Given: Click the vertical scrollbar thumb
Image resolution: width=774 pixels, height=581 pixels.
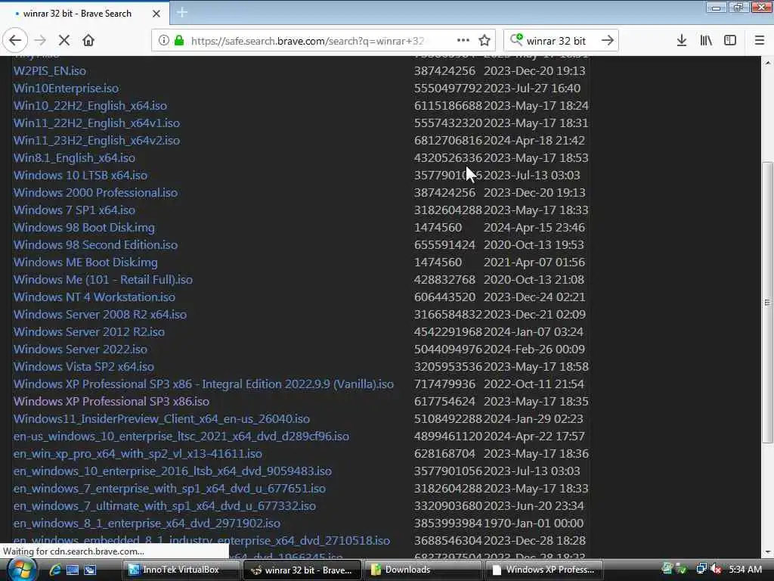Looking at the screenshot, I should tap(767, 303).
